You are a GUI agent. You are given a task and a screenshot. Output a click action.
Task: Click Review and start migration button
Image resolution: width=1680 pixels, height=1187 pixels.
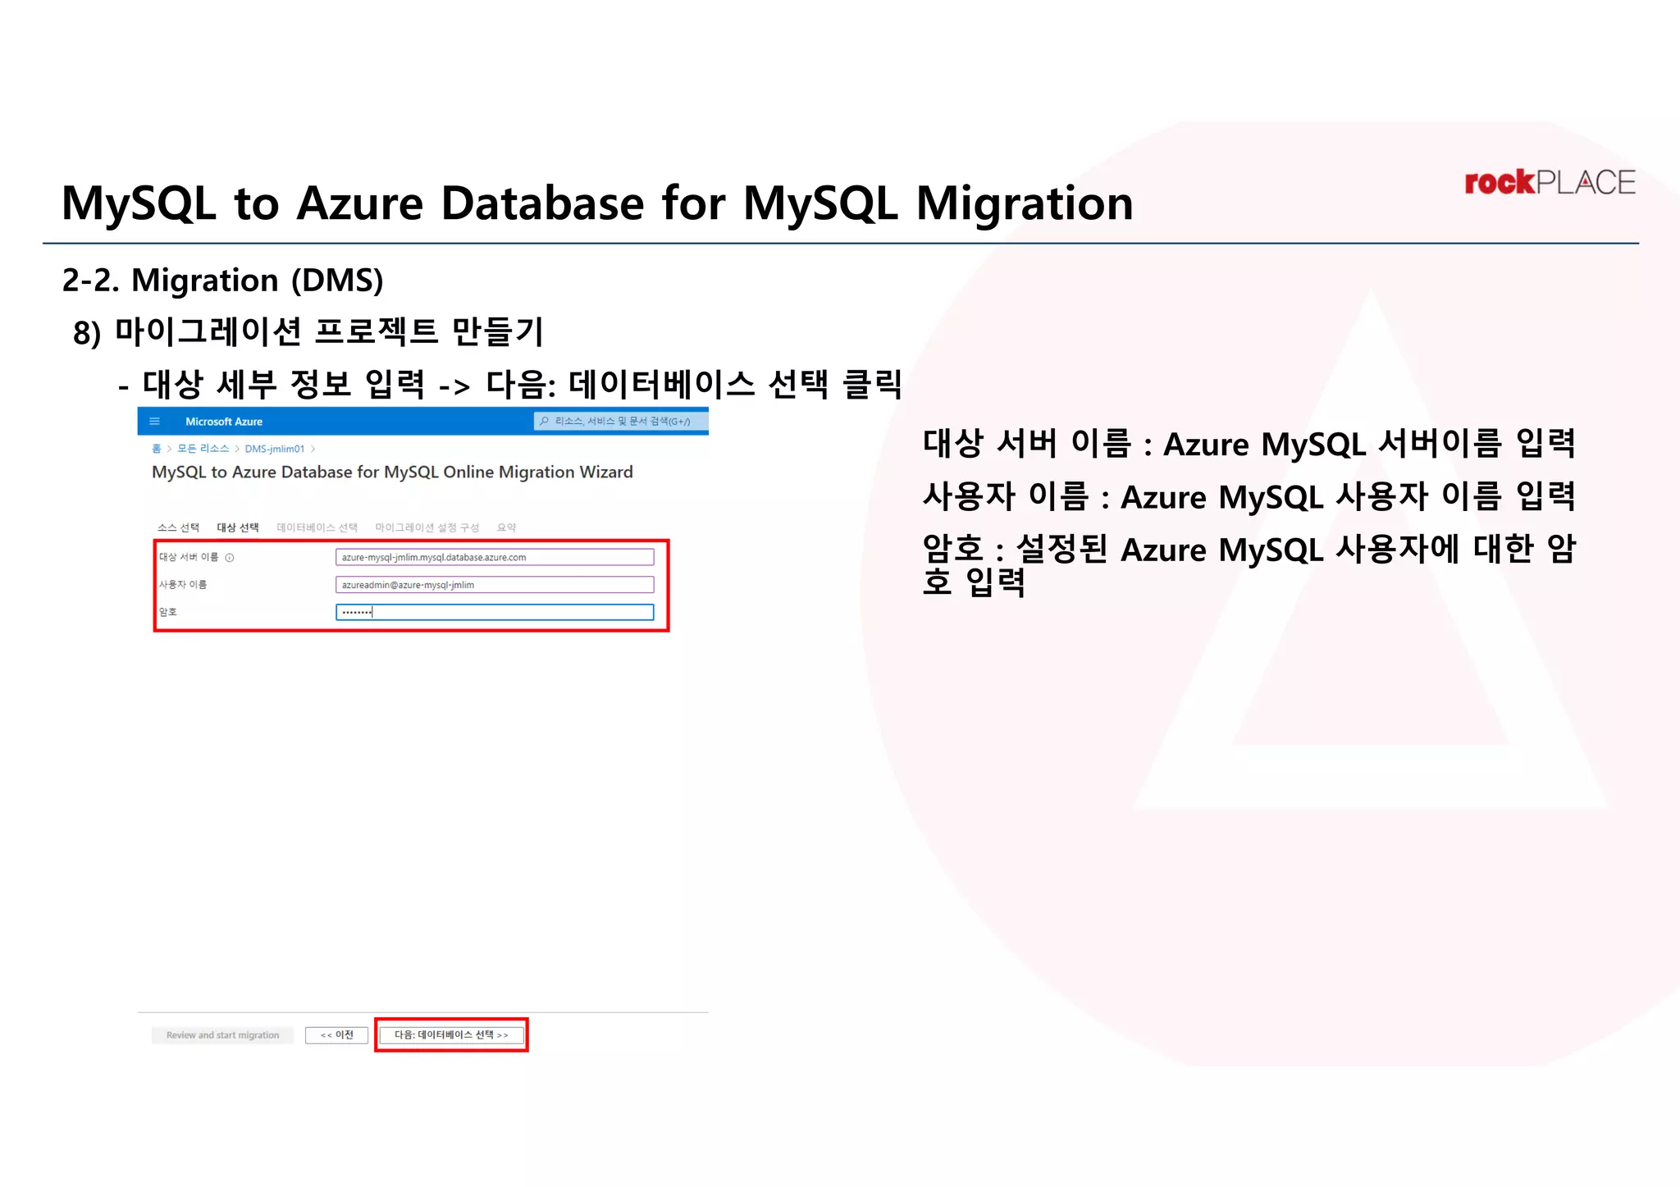pyautogui.click(x=222, y=1035)
